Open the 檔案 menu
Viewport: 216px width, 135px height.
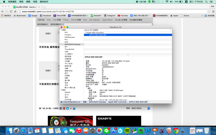coord(21,2)
